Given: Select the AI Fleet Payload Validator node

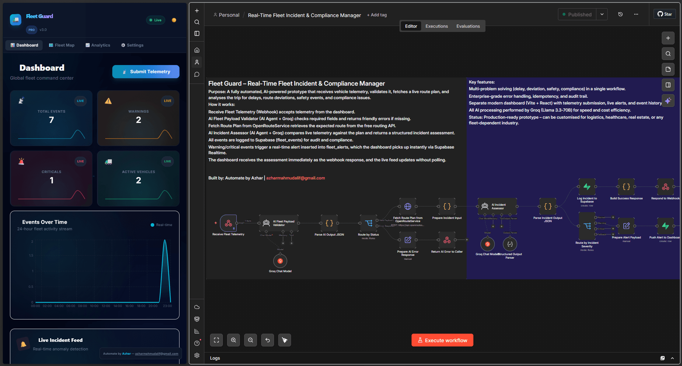Looking at the screenshot, I should click(x=279, y=223).
